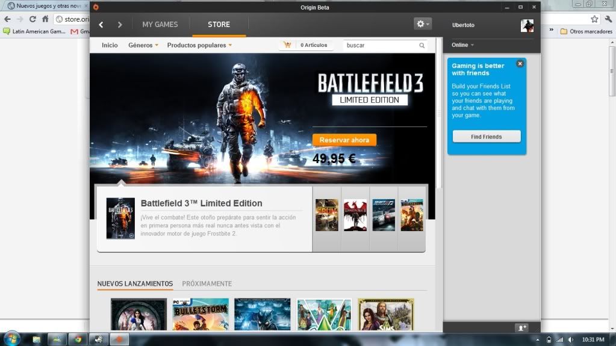Click the search magnifier icon
The width and height of the screenshot is (616, 346).
[422, 45]
